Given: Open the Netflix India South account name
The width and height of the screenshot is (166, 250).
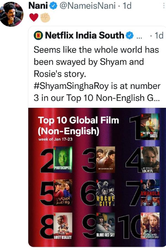Looking at the screenshot, I should click(x=84, y=35).
